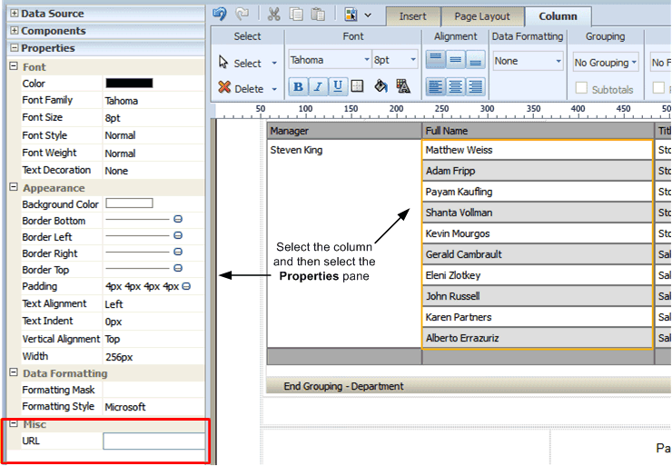Screen dimensions: 672x466
Task: Edit the Padding values icon
Action: click(186, 286)
